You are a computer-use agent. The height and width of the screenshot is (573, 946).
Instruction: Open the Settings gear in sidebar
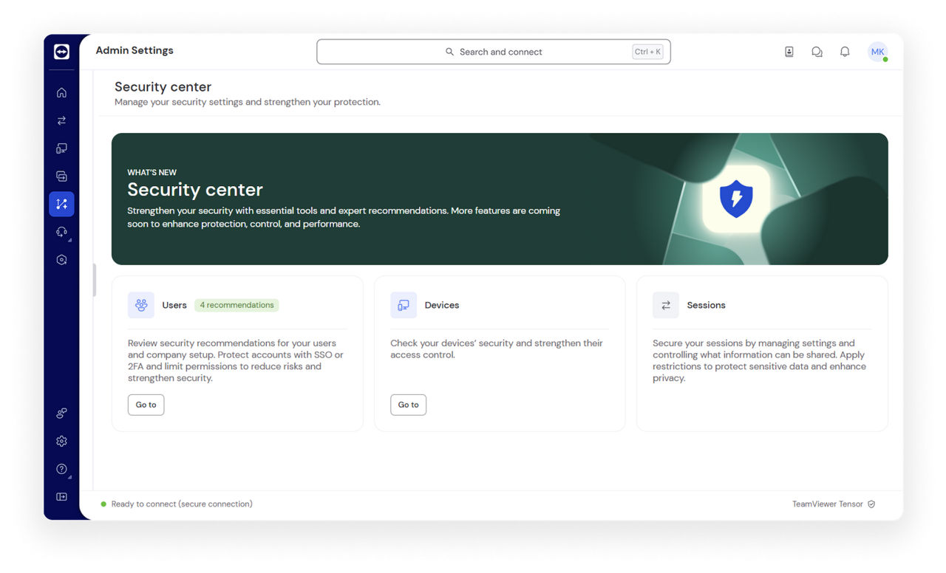tap(61, 441)
